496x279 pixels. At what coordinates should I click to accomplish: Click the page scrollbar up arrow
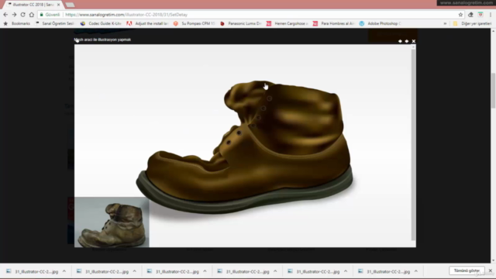tap(493, 31)
